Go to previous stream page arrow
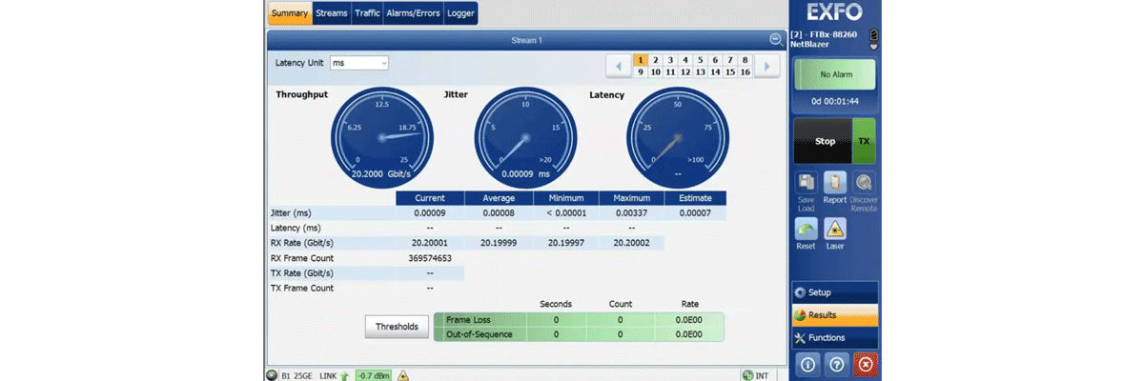 point(618,66)
